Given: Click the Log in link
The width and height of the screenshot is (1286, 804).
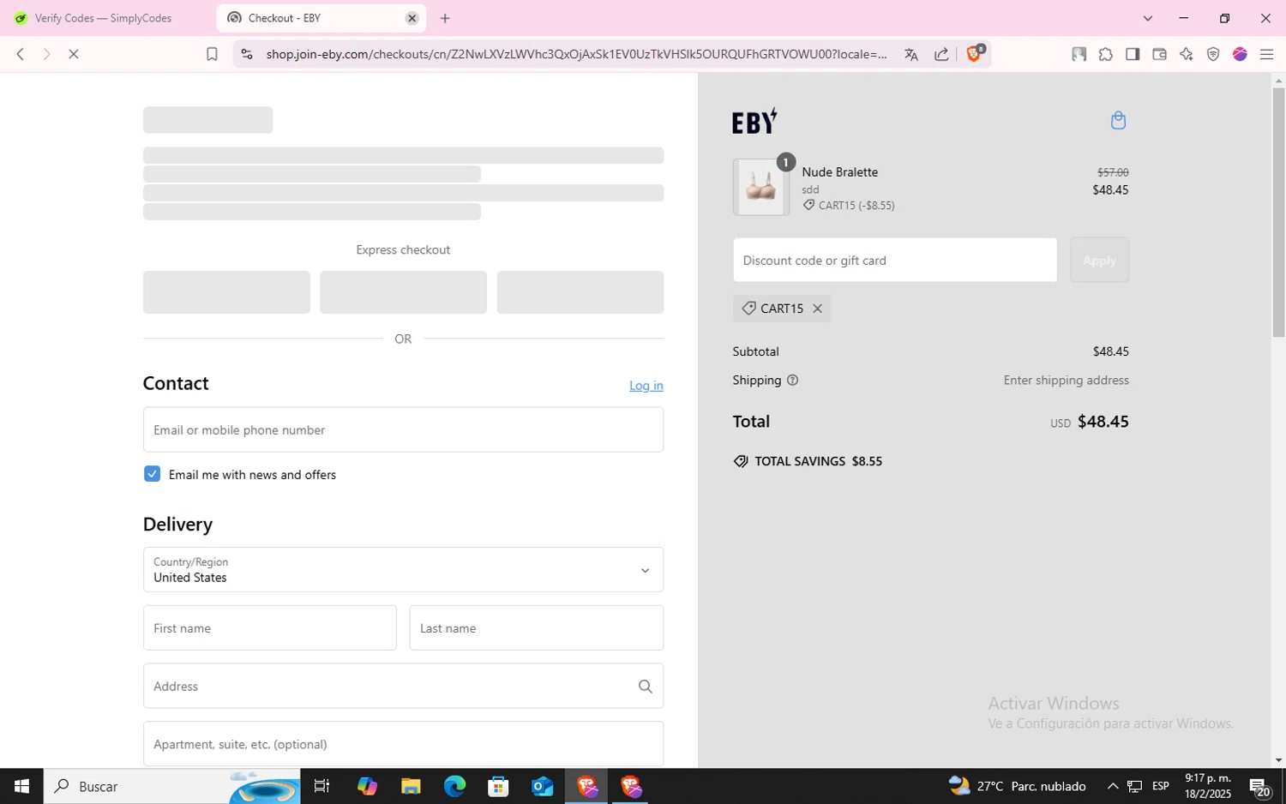Looking at the screenshot, I should tap(646, 386).
